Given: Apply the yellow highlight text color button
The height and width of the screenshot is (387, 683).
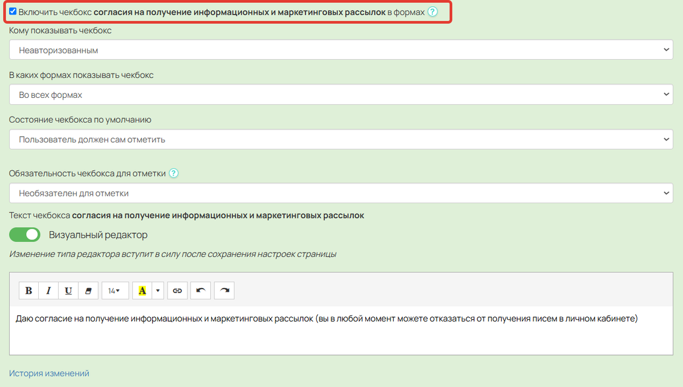Looking at the screenshot, I should click(x=142, y=290).
